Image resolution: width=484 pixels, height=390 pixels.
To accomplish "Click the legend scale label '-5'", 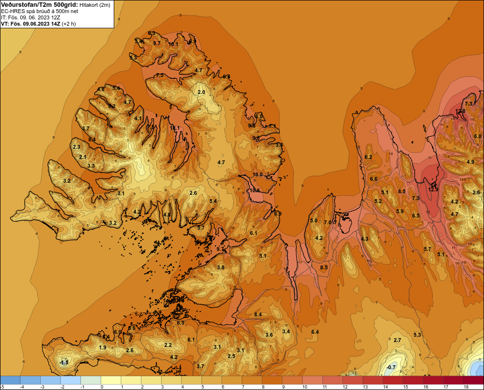I will point(2,387).
